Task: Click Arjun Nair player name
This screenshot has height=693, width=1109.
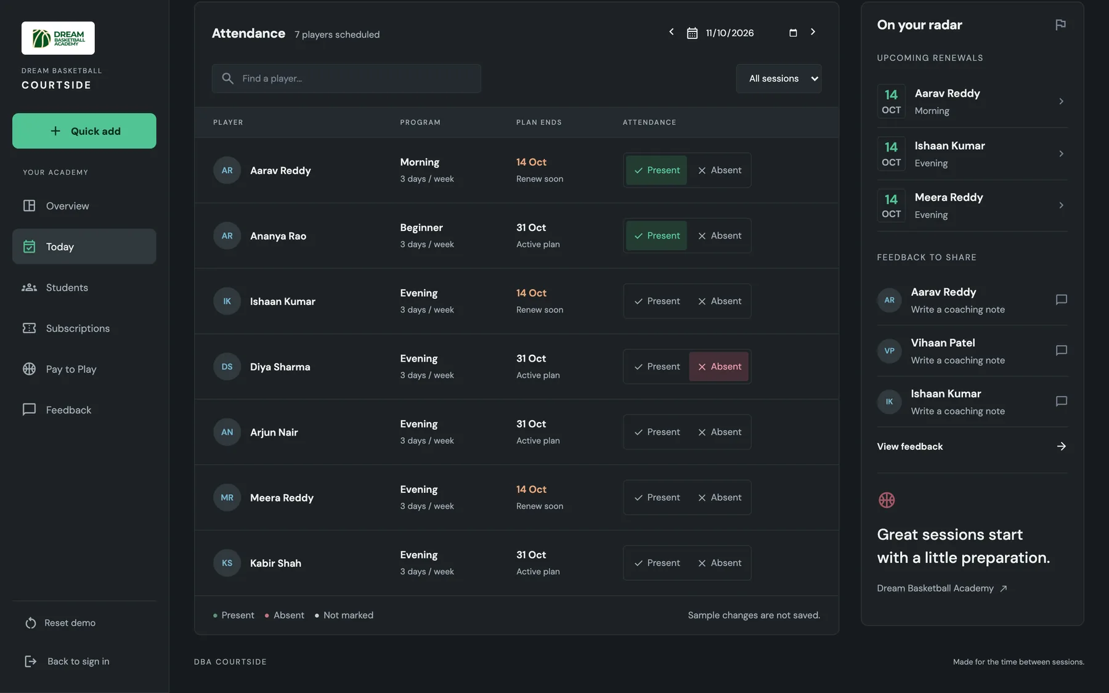Action: [274, 432]
